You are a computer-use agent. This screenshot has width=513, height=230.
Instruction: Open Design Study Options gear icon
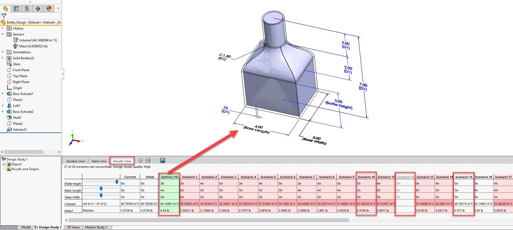[141, 160]
